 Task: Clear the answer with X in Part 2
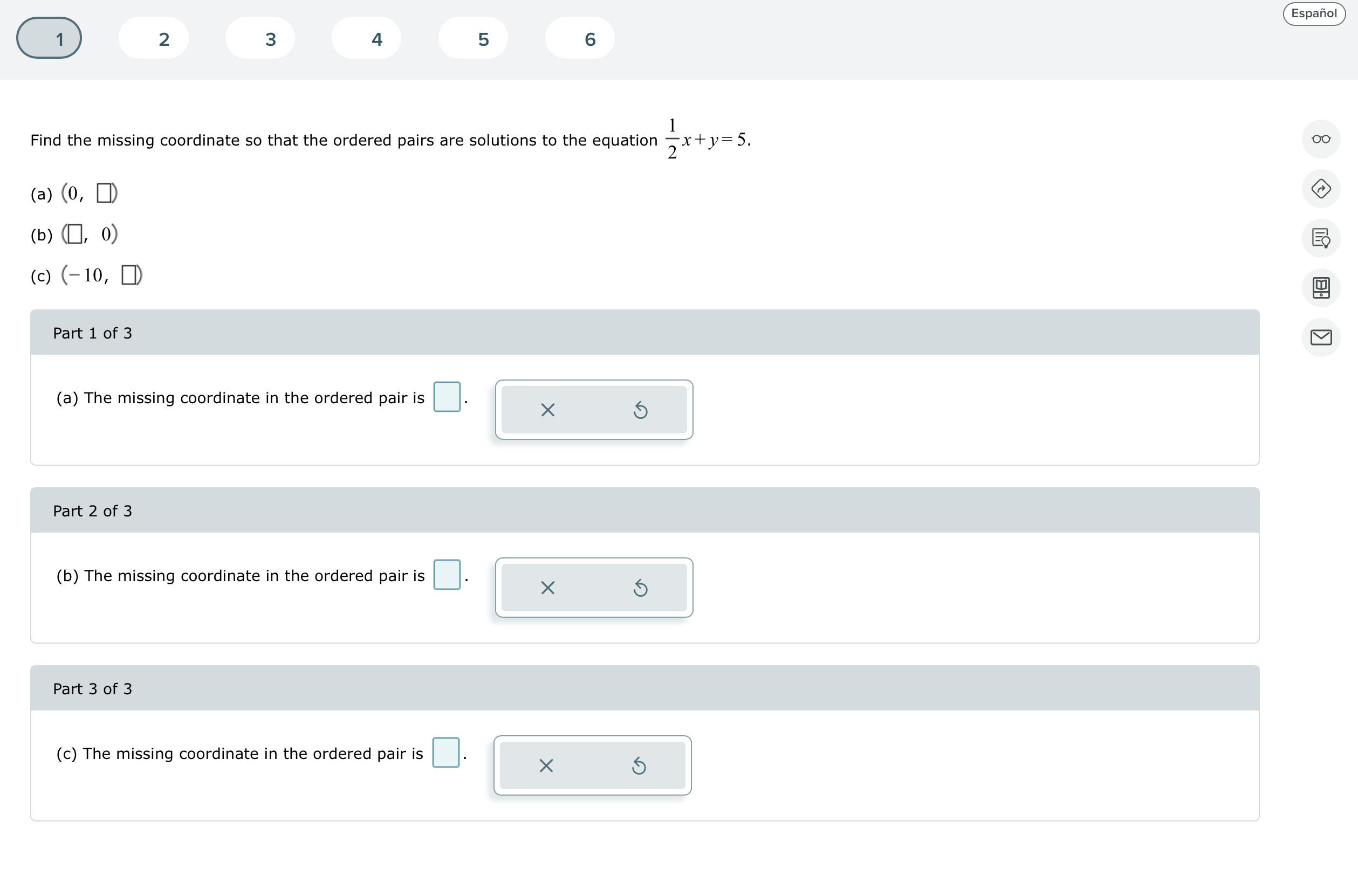pos(547,588)
